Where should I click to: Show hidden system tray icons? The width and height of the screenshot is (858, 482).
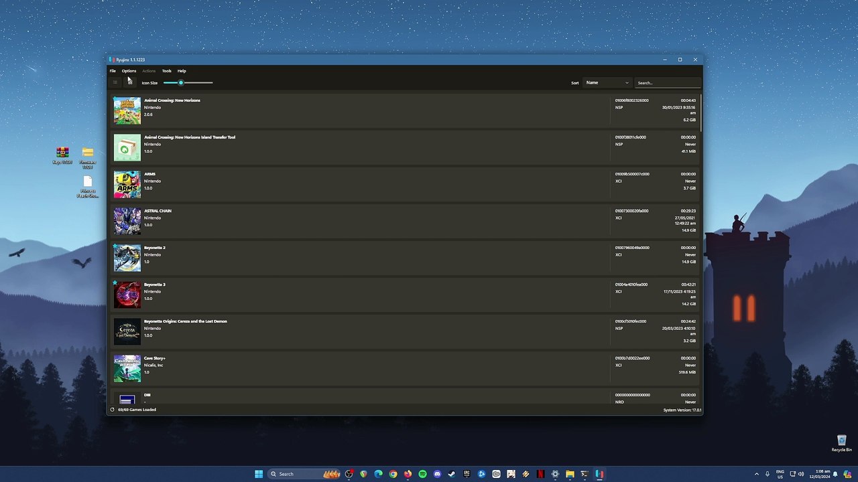coord(757,474)
